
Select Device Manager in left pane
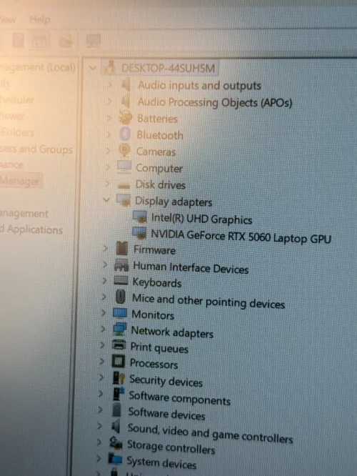pyautogui.click(x=20, y=182)
